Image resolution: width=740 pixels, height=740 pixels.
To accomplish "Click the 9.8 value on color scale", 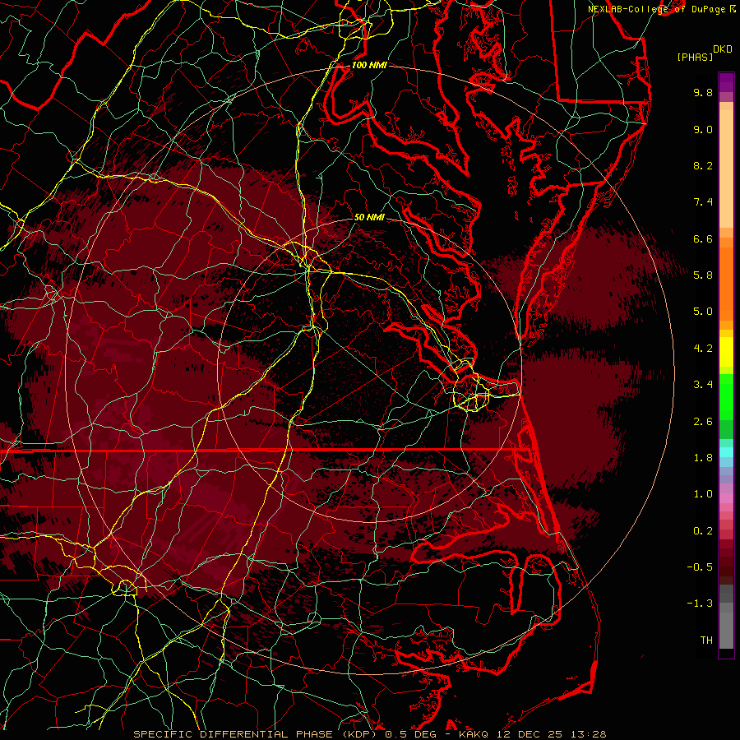I will tap(703, 92).
